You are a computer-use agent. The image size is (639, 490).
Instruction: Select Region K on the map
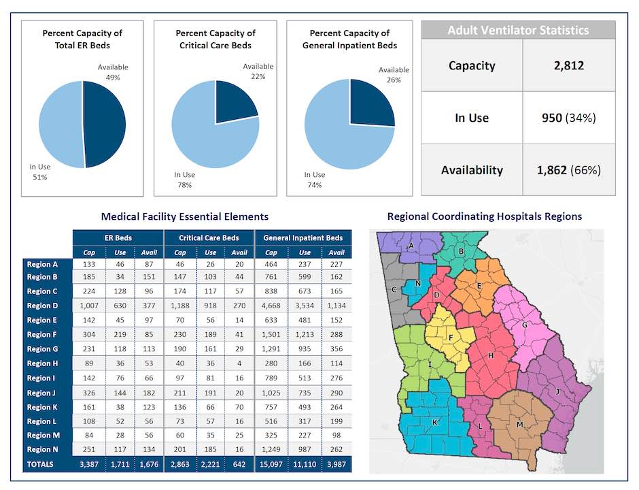click(x=434, y=422)
